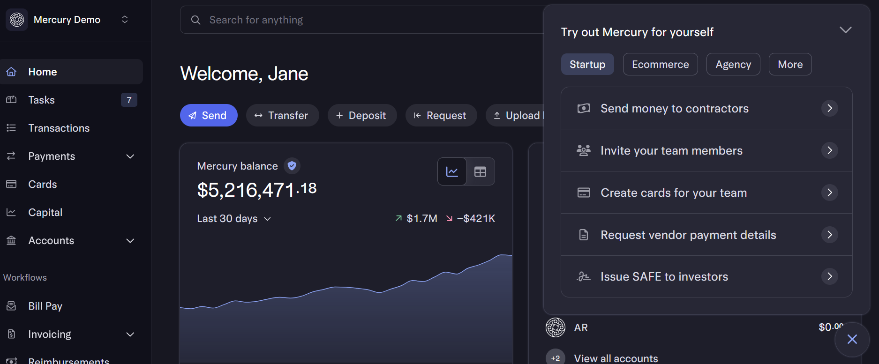Open the Mercury Demo workspace switcher arrows
879x364 pixels.
pos(125,20)
